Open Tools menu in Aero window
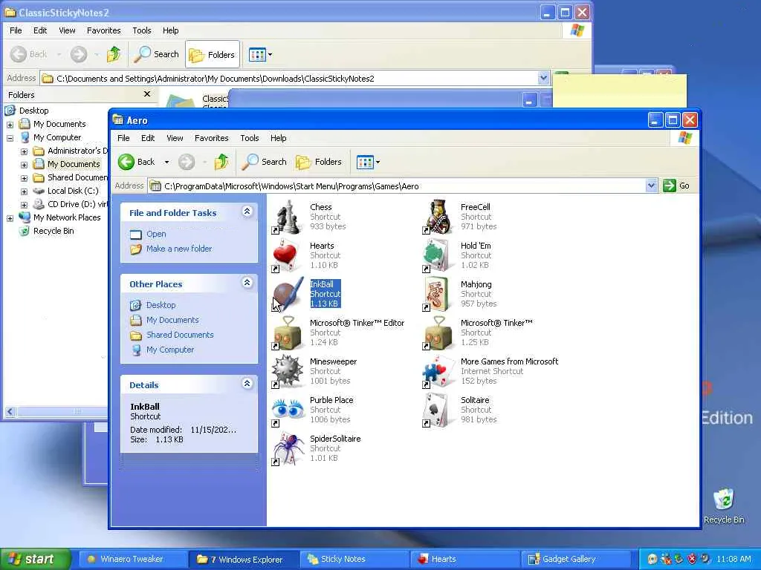Viewport: 761px width, 570px height. [x=250, y=138]
